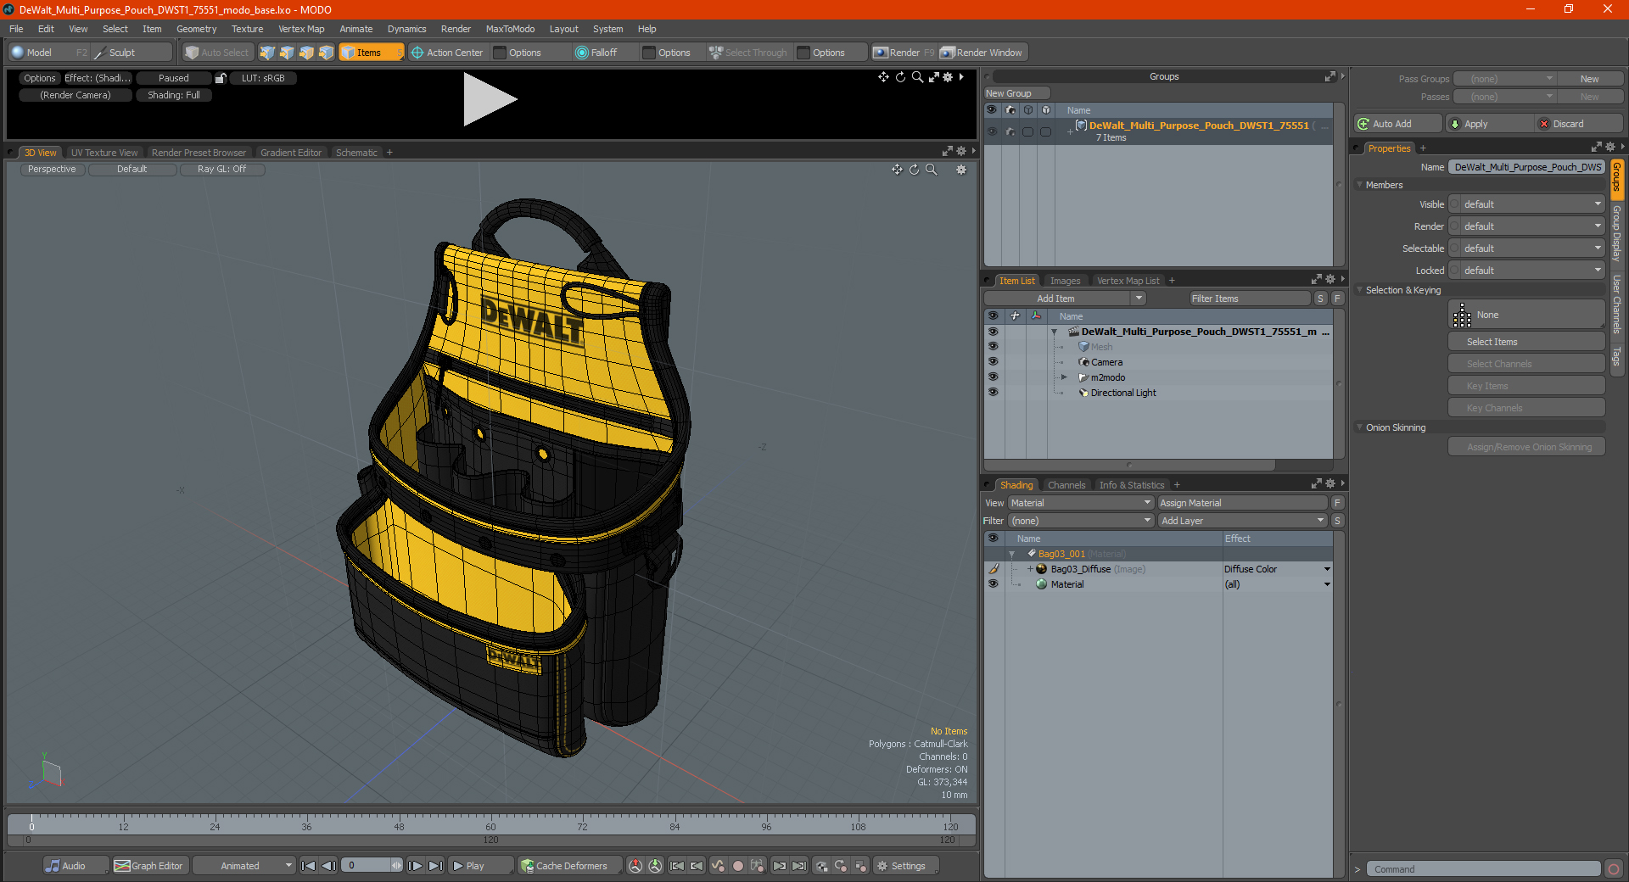Toggle render camera icon of DeWalt group

click(1010, 131)
